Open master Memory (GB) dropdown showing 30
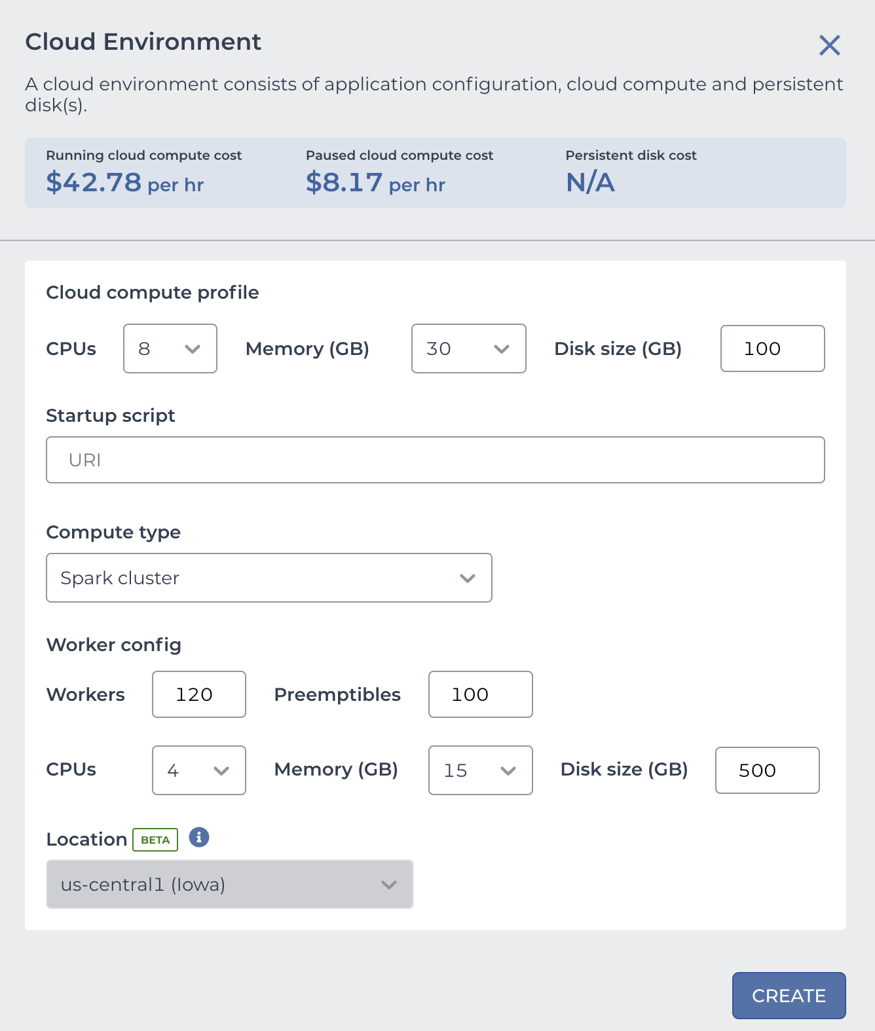This screenshot has height=1031, width=875. tap(469, 348)
